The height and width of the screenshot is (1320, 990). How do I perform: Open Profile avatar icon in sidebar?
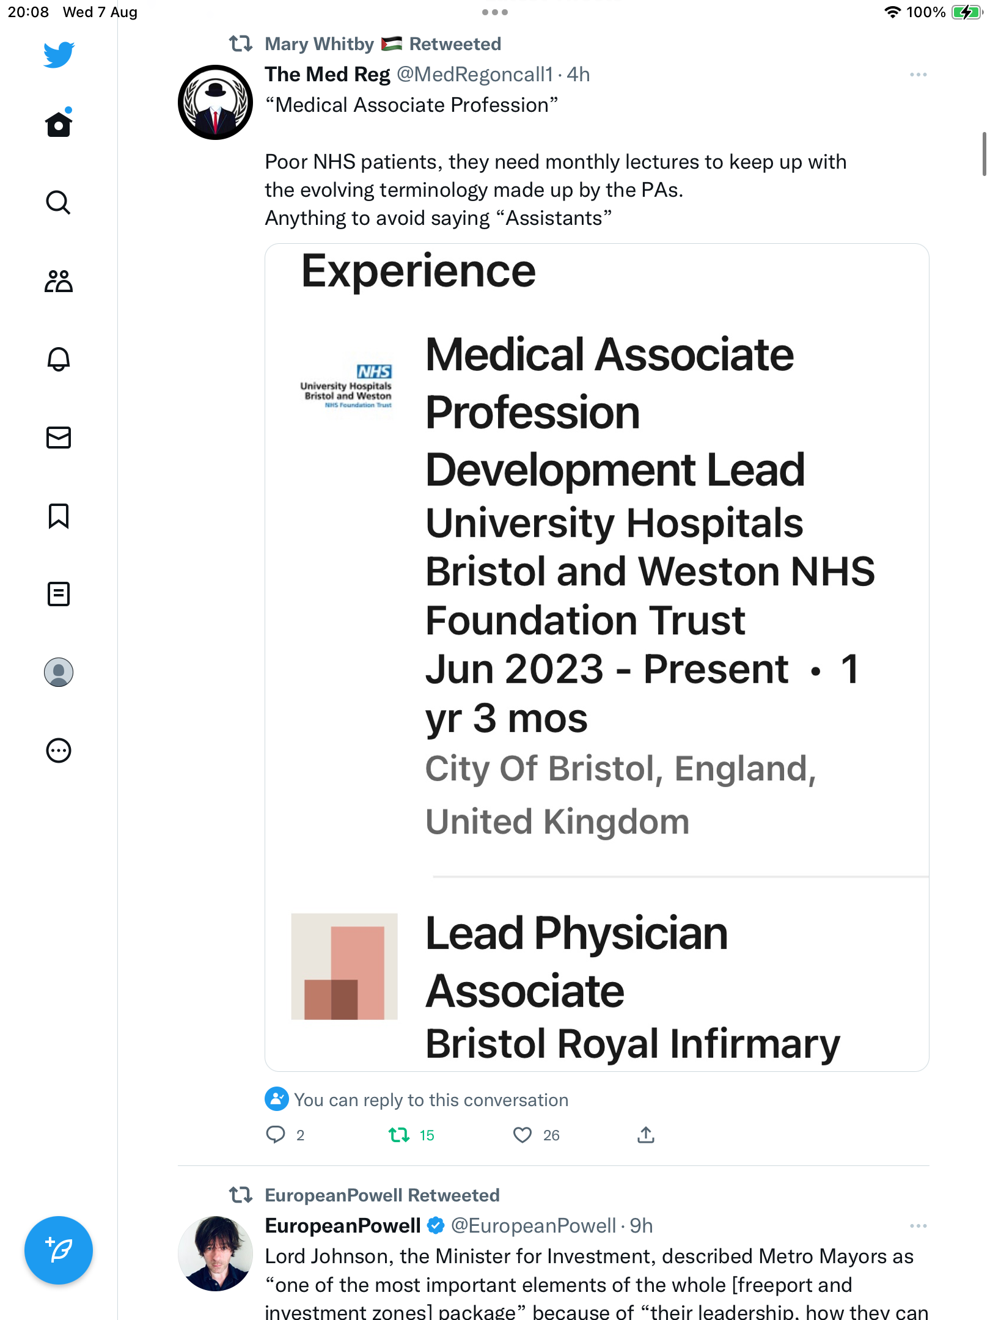click(x=59, y=672)
